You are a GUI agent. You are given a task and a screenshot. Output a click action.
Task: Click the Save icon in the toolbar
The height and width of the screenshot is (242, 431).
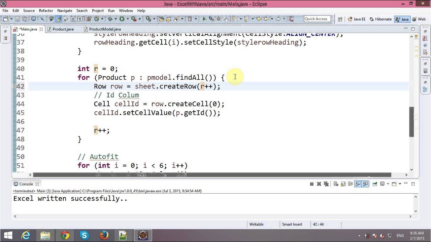18,19
